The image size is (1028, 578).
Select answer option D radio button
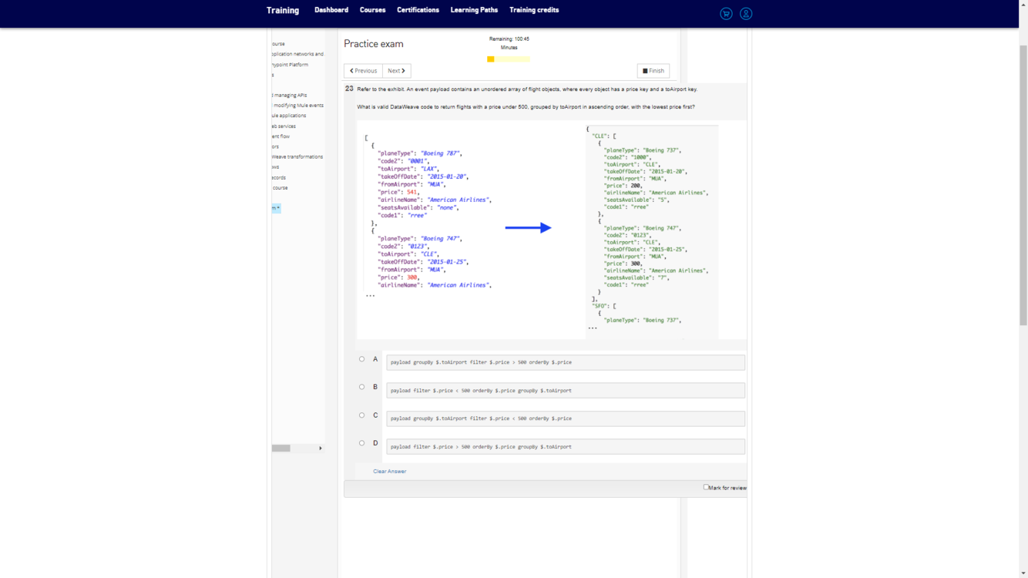click(361, 443)
